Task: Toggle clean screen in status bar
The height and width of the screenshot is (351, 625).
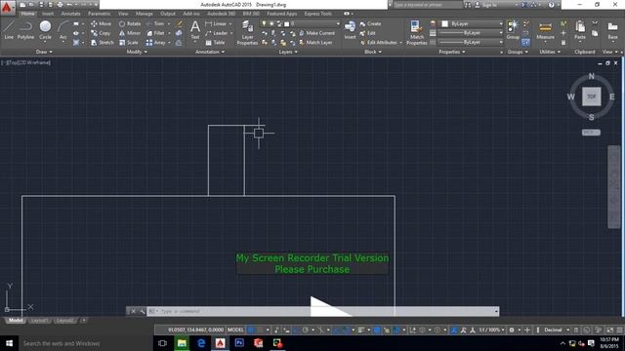Action: click(610, 330)
